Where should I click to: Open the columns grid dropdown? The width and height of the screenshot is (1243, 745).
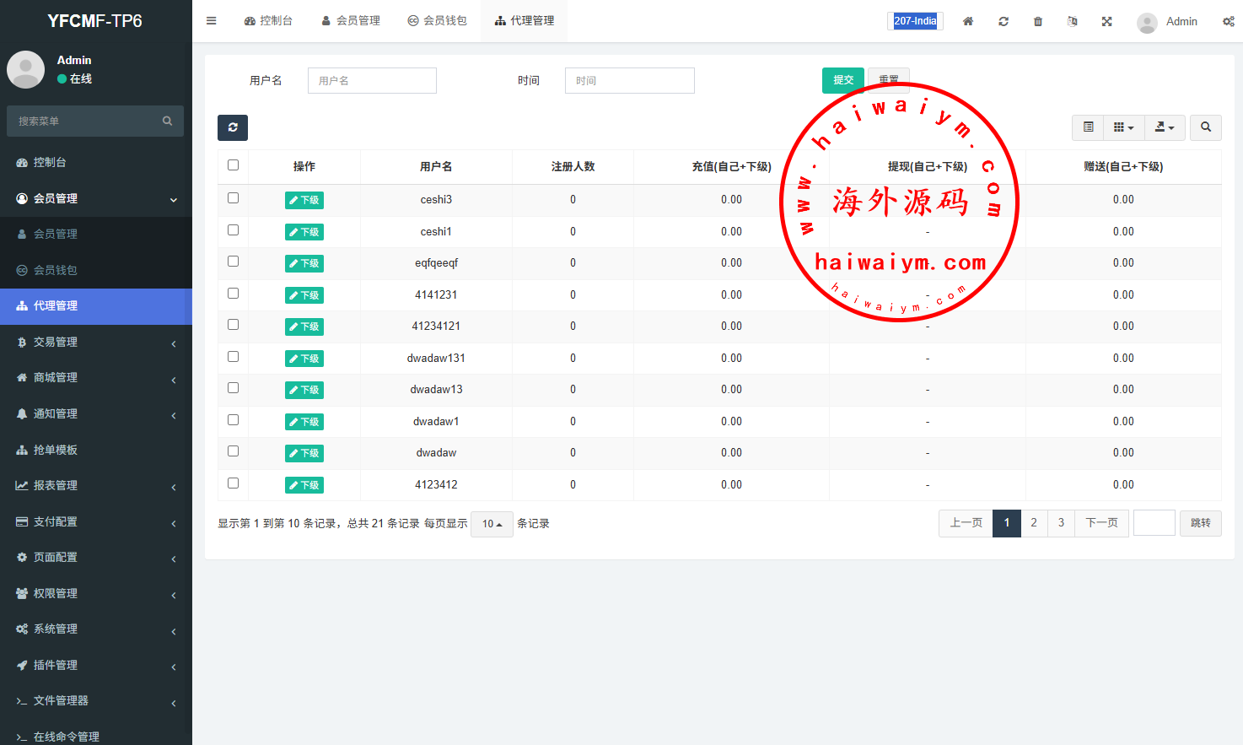click(1123, 127)
